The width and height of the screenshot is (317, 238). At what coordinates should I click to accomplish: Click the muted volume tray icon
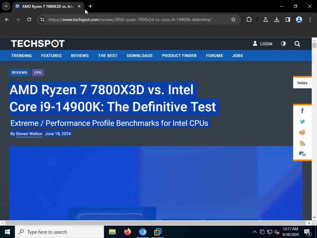click(277, 232)
